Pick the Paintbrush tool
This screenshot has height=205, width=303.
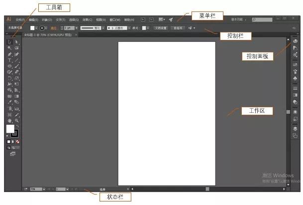(x=16, y=66)
